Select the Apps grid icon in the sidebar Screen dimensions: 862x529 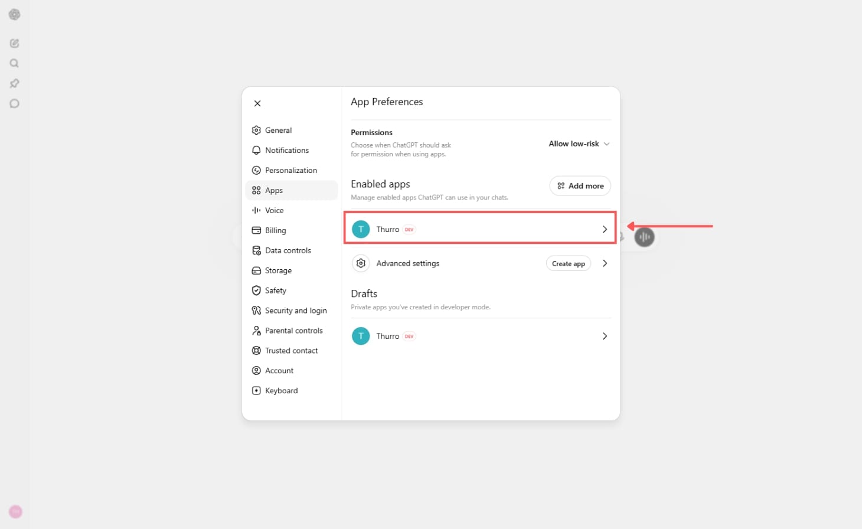click(x=256, y=191)
